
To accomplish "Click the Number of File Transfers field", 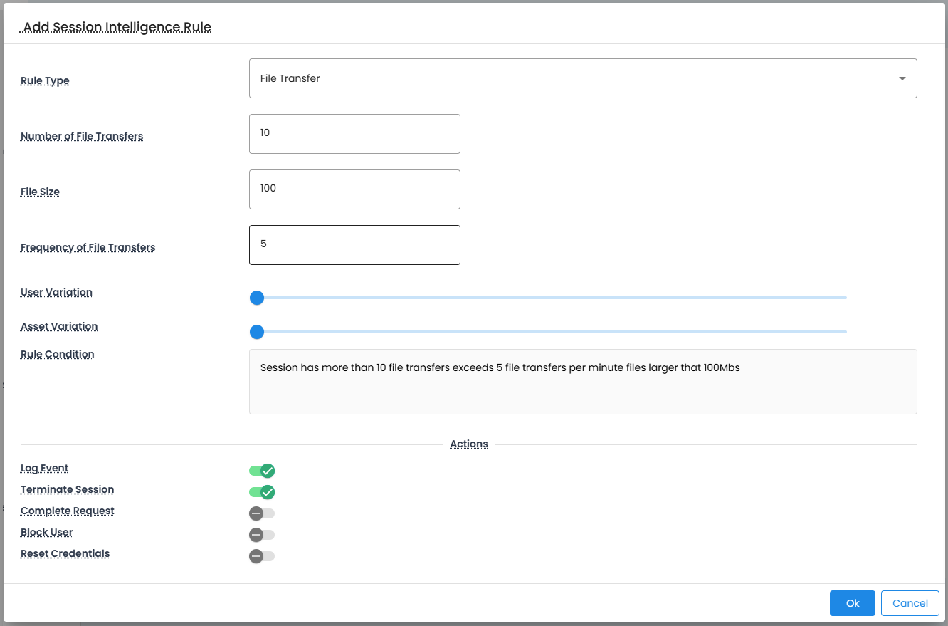I will [354, 134].
